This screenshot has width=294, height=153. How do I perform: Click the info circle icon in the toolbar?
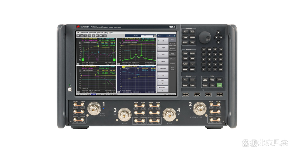(x=105, y=35)
